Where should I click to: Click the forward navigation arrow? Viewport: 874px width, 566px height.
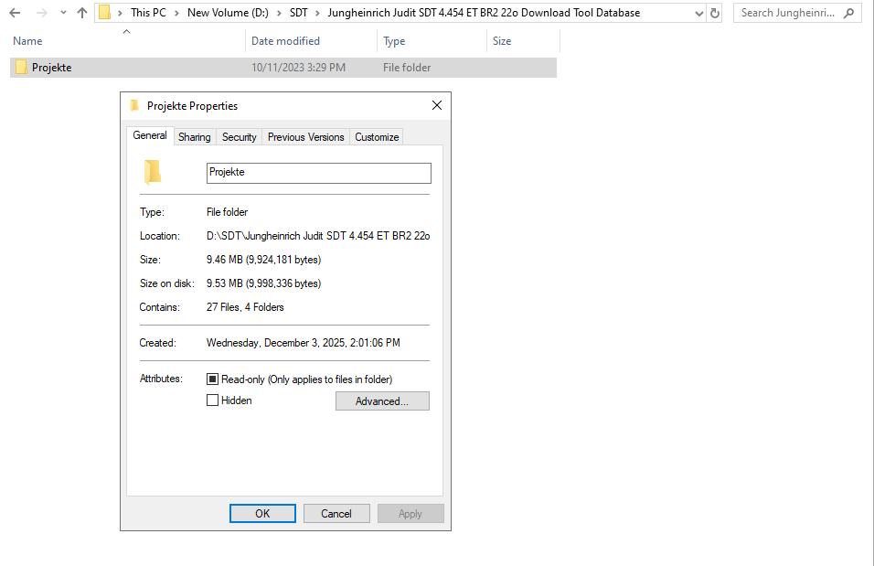click(42, 13)
